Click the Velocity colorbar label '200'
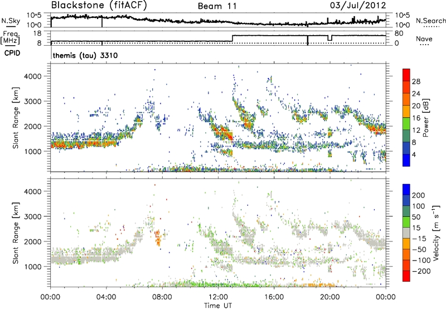The height and width of the screenshot is (309, 446). 419,195
